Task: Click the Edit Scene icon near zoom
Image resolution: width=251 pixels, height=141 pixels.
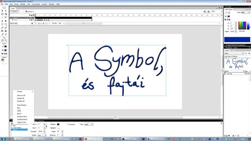Action: [x=205, y=11]
